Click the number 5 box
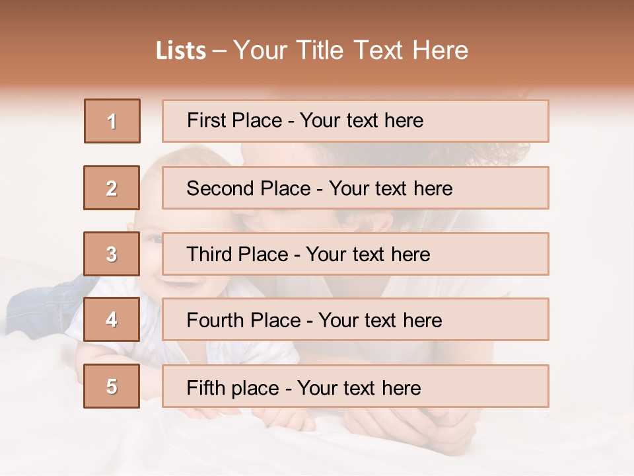 coord(112,385)
